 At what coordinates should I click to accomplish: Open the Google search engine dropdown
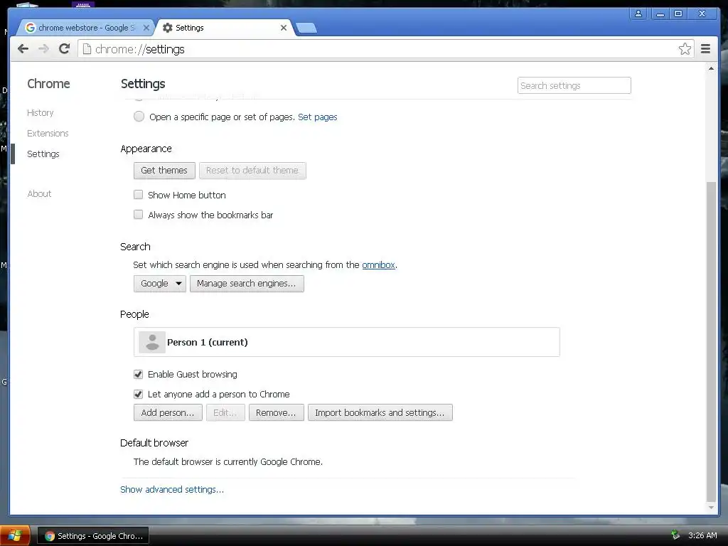point(160,283)
